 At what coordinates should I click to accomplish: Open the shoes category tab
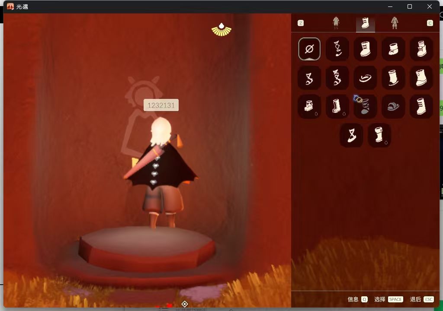click(365, 23)
